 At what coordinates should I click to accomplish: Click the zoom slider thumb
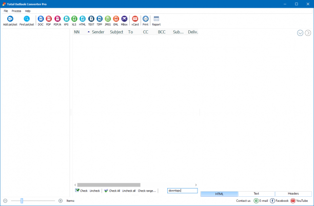tap(22, 200)
